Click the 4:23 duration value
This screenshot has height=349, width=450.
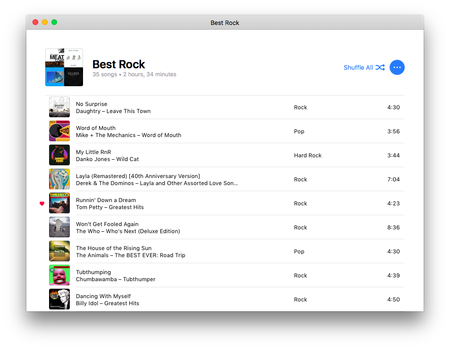(x=393, y=203)
